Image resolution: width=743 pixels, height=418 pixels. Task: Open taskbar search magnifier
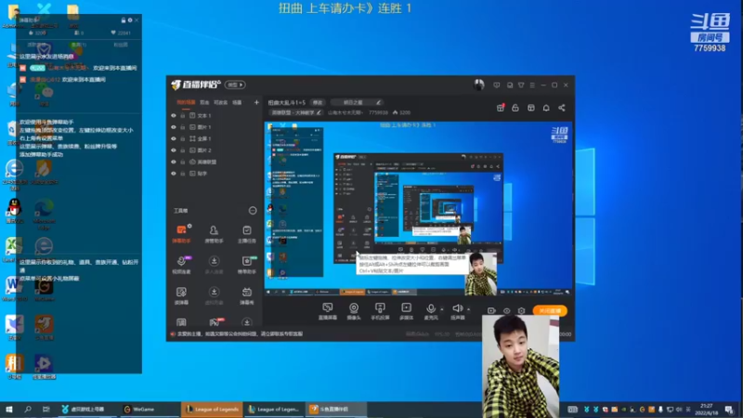click(x=28, y=409)
